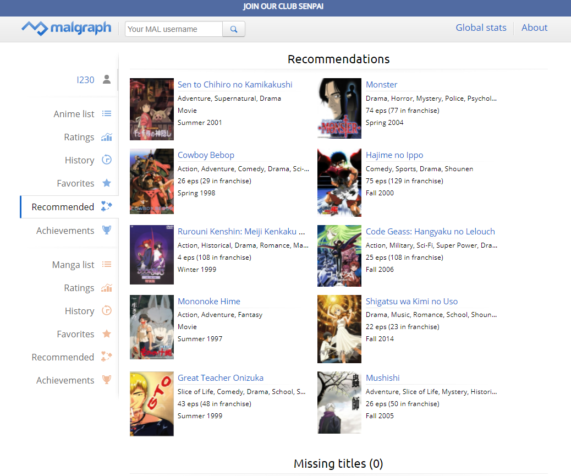Open Shigatsu wa Kimi no Uso link
Screen dimensions: 571x476
411,302
